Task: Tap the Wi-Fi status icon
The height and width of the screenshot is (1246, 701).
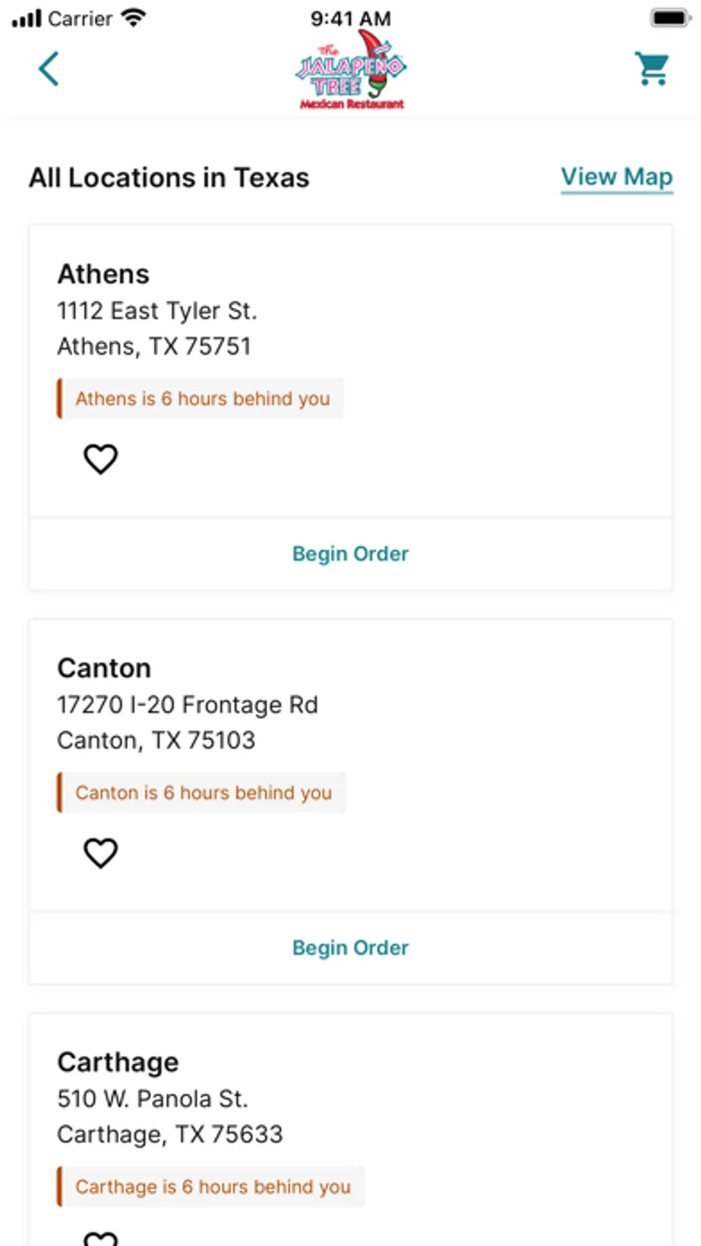Action: (x=134, y=18)
